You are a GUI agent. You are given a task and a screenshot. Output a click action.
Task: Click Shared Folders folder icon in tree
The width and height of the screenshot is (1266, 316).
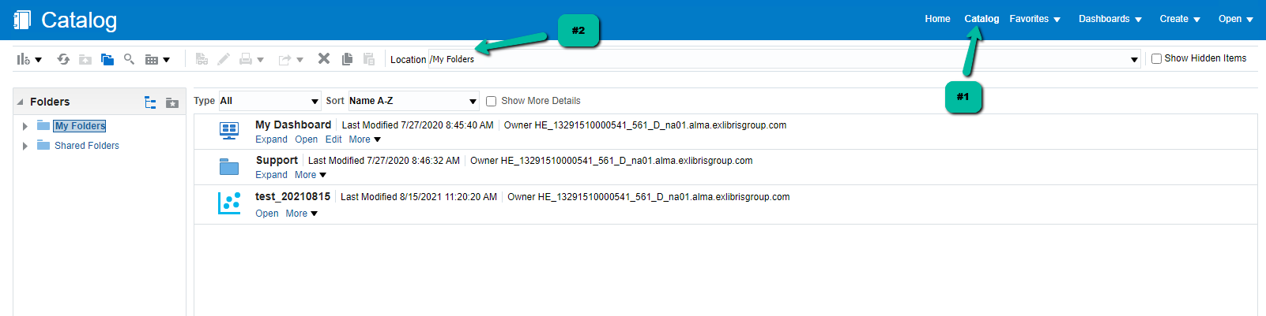click(x=43, y=145)
